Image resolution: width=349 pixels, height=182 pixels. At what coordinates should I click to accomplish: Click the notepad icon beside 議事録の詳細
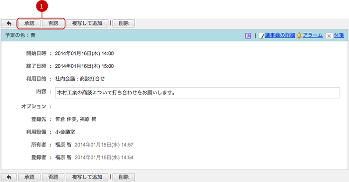(262, 36)
